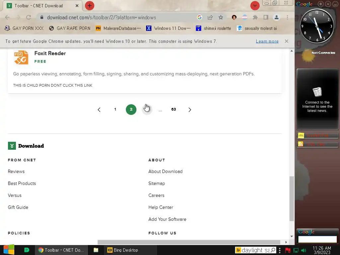Open the Reviews footer link
340x255 pixels.
16,172
